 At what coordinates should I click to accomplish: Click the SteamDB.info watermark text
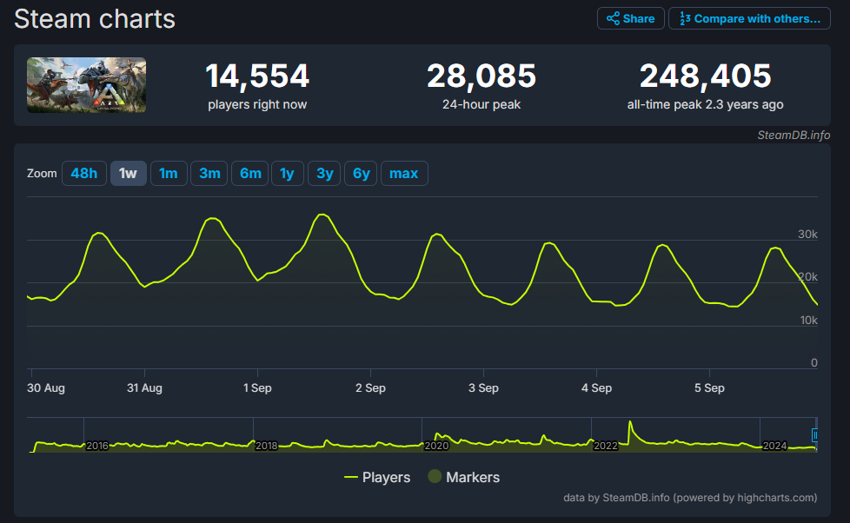pyautogui.click(x=794, y=135)
